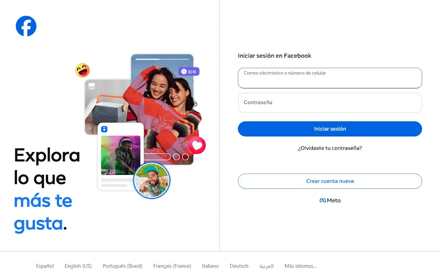This screenshot has height=275, width=440.
Task: Click the circular profile photo of man
Action: tap(152, 180)
